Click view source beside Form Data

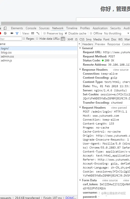[110, 180]
